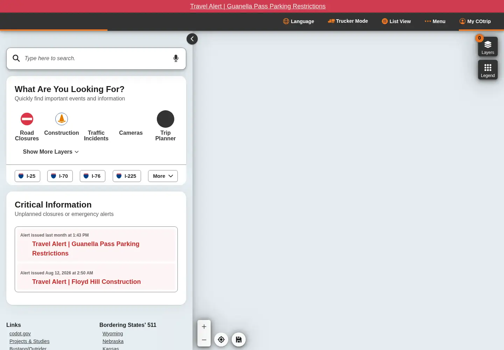Image resolution: width=504 pixels, height=350 pixels.
Task: Click in the search input field
Action: point(96,58)
